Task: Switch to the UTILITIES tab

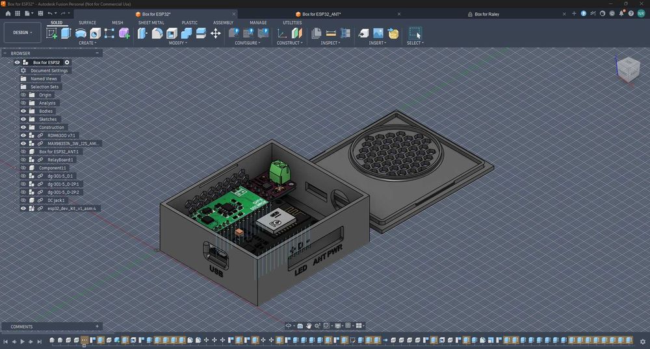Action: click(292, 23)
